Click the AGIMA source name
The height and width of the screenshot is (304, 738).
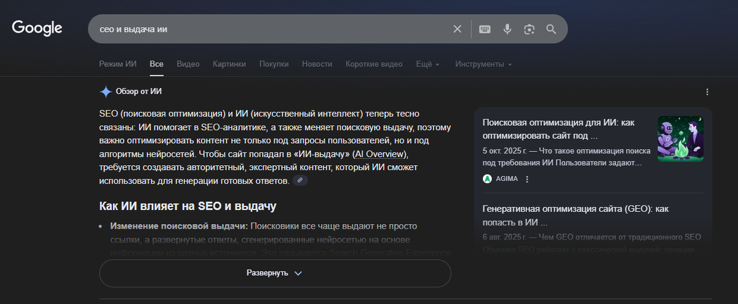click(x=506, y=179)
